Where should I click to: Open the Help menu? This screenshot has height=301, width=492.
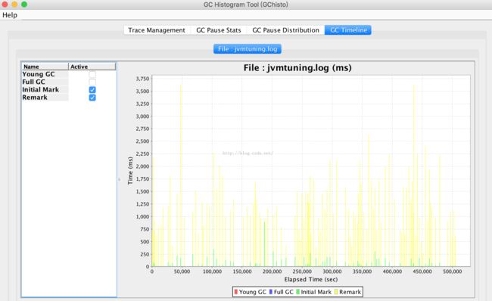pyautogui.click(x=10, y=15)
